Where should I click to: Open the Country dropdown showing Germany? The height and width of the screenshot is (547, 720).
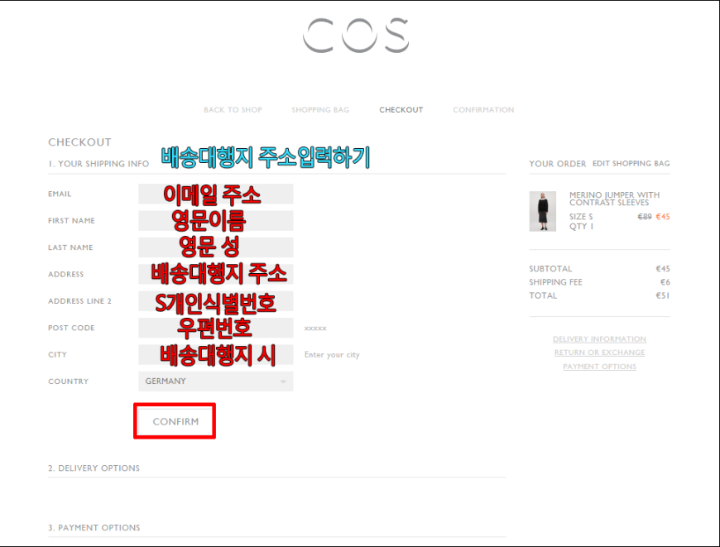216,381
